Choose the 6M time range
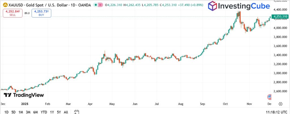This screenshot has width=290, height=114. [36, 112]
